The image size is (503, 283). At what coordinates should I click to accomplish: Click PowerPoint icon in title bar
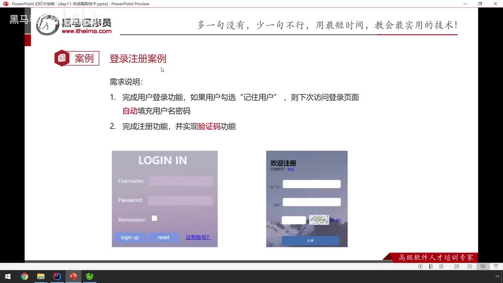pos(6,4)
